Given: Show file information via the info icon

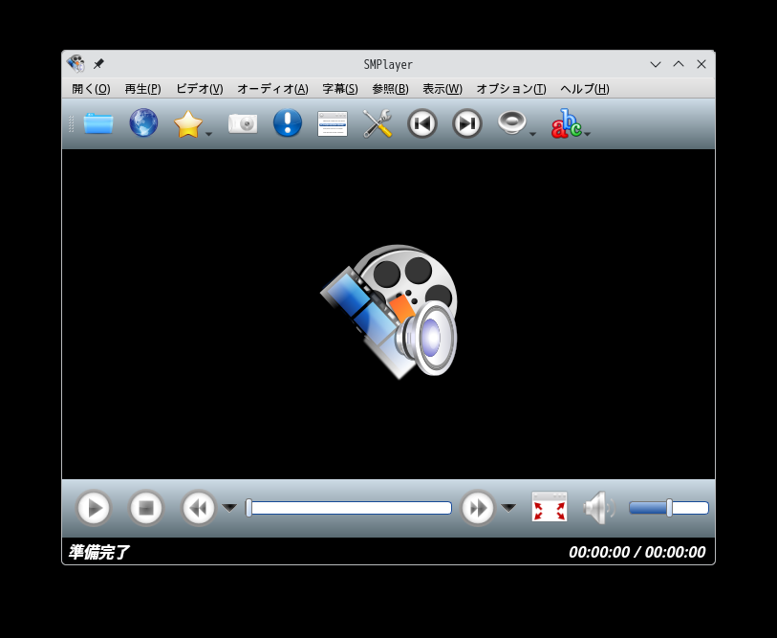Looking at the screenshot, I should coord(287,122).
